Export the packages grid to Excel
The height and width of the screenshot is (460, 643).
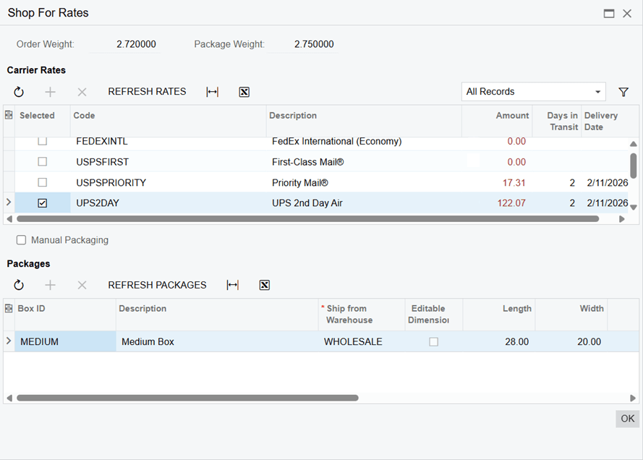pyautogui.click(x=264, y=285)
